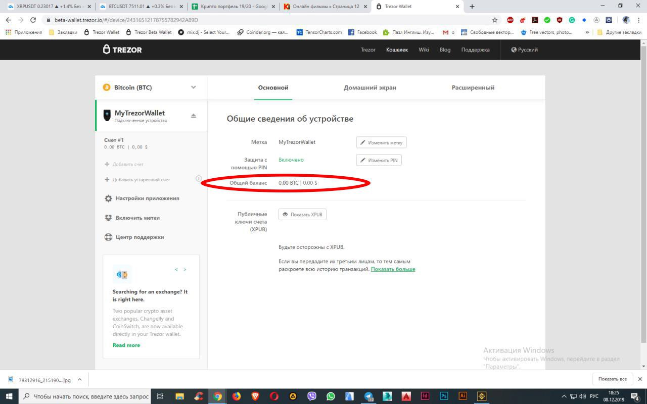
Task: Click the Изменить PIN button
Action: click(379, 160)
